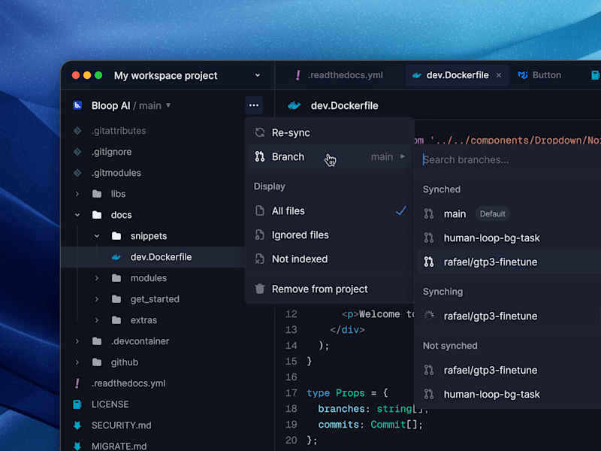Open the Branch menu entry

(330, 157)
